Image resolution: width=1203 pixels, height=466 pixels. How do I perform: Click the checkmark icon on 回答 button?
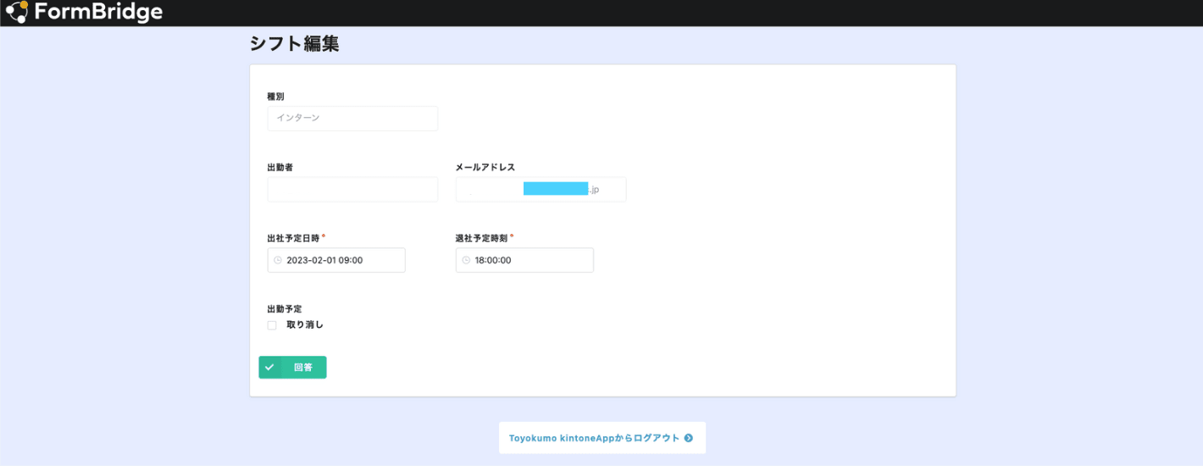pos(269,368)
